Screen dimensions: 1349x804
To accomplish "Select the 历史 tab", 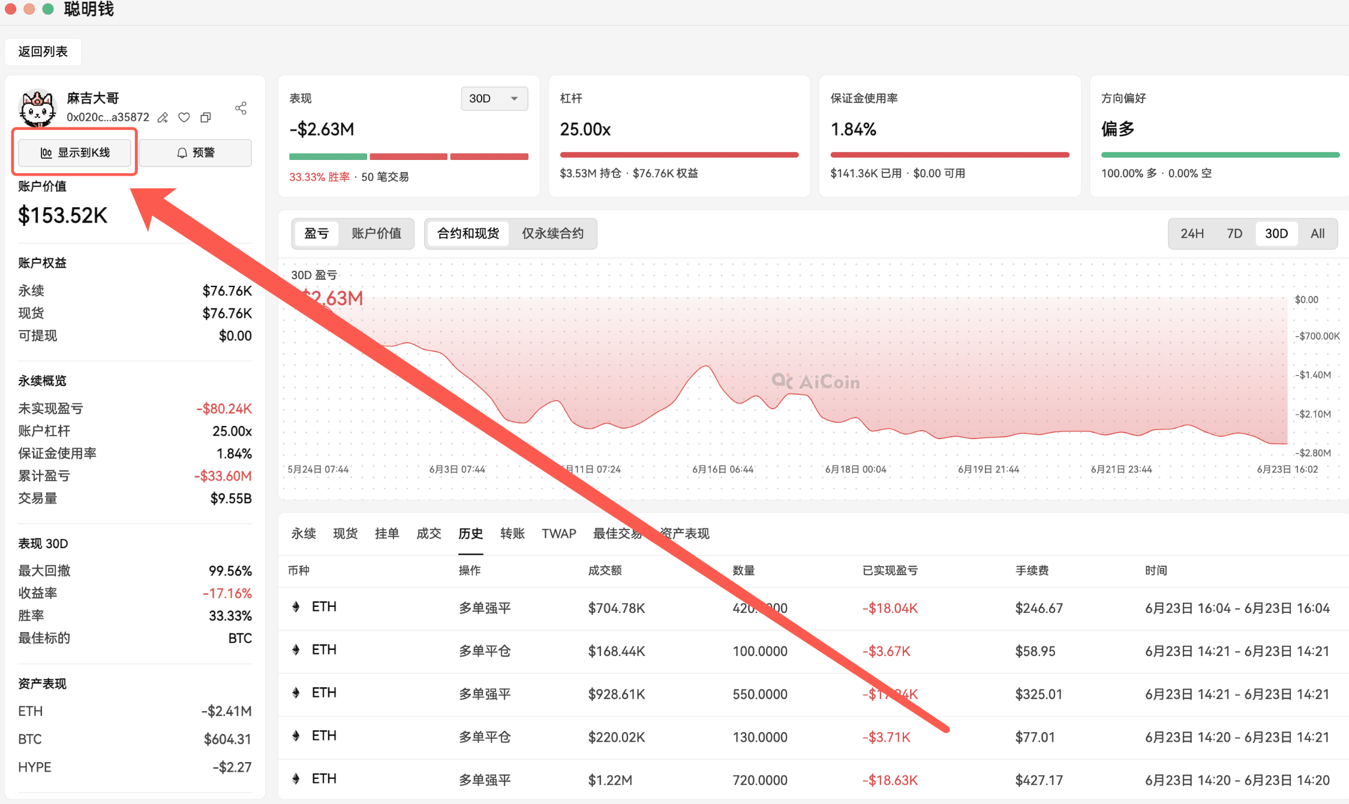I will pos(471,533).
